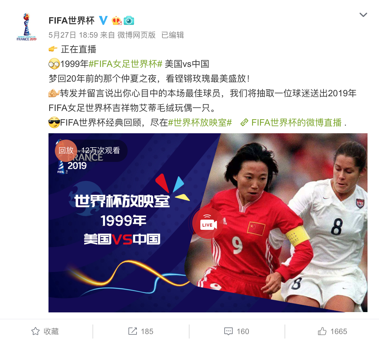The height and width of the screenshot is (343, 379).
Task: Open the post options chevron menu
Action: 363,15
